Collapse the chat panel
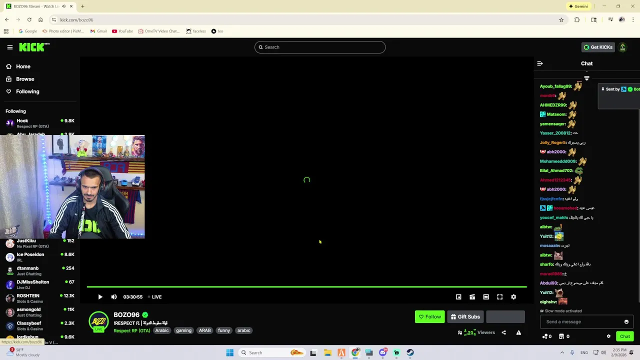Image resolution: width=640 pixels, height=360 pixels. coord(540,63)
